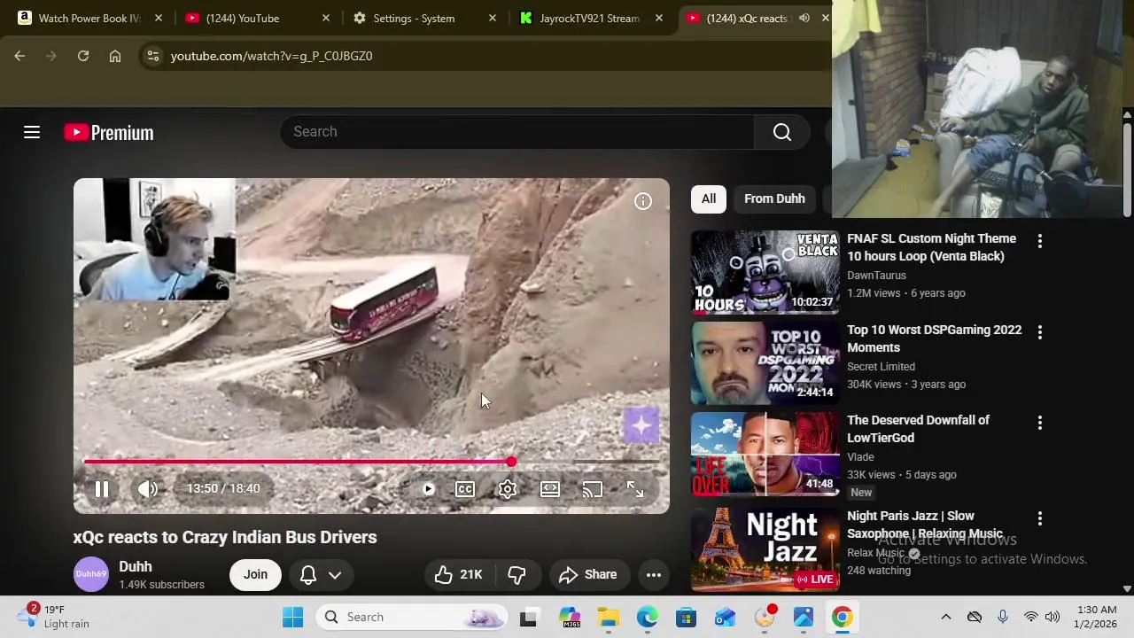The image size is (1134, 638).
Task: Open options menu for FNAF SL video
Action: pyautogui.click(x=1040, y=240)
